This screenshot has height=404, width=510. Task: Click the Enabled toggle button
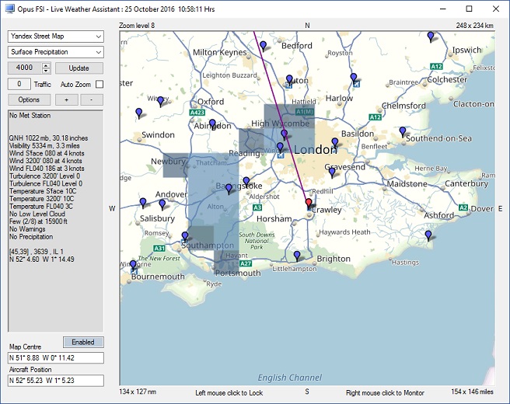click(83, 343)
